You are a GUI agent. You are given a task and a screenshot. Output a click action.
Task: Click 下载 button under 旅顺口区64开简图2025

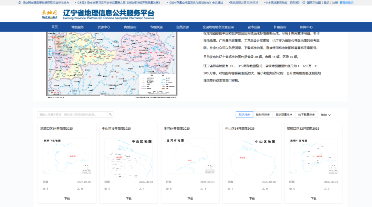point(67,199)
